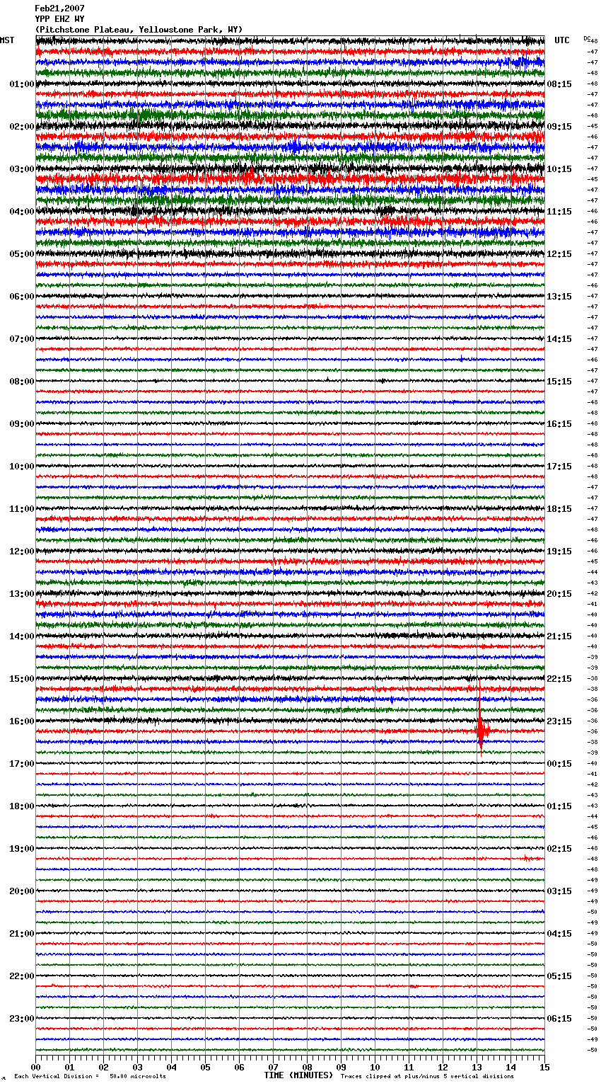Select the 09:00 MST time label
This screenshot has width=601, height=1086.
(21, 424)
